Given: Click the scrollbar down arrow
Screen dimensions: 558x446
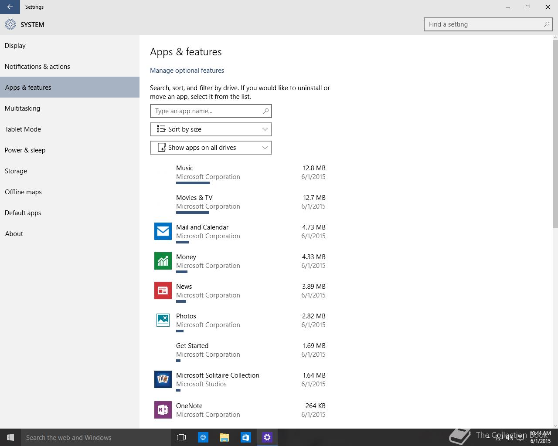Looking at the screenshot, I should click(x=555, y=426).
